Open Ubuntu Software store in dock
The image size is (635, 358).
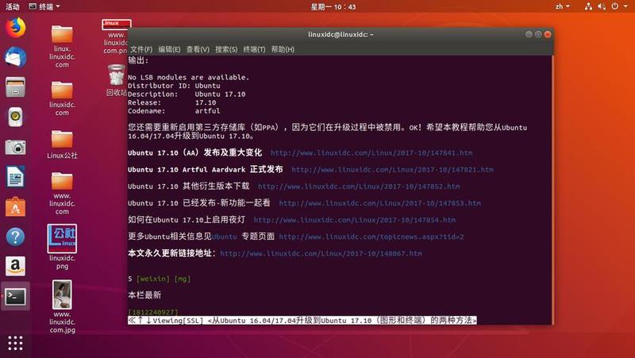click(x=15, y=206)
